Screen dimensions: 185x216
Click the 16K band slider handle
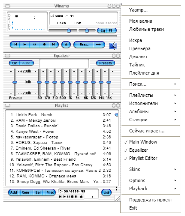(x=109, y=82)
